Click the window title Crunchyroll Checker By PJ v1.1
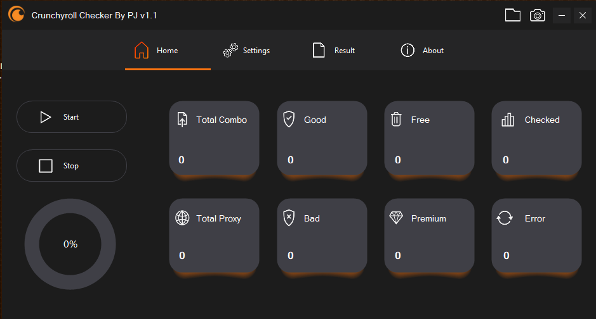Viewport: 596px width, 319px height. (x=95, y=16)
